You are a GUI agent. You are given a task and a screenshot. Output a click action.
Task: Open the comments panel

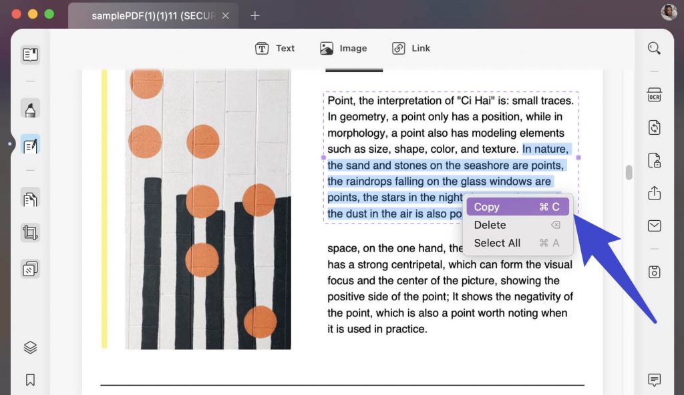[x=655, y=379]
